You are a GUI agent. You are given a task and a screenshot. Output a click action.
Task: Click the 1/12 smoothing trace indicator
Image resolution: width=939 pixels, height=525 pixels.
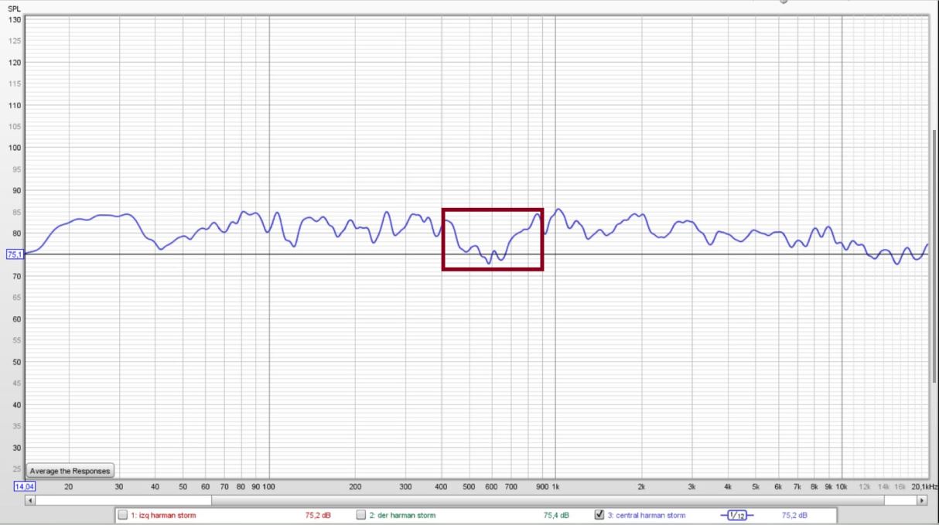(737, 516)
